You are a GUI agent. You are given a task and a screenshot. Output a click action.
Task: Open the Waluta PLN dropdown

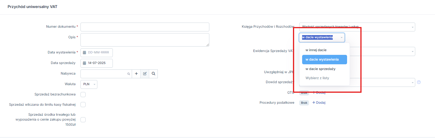click(89, 84)
